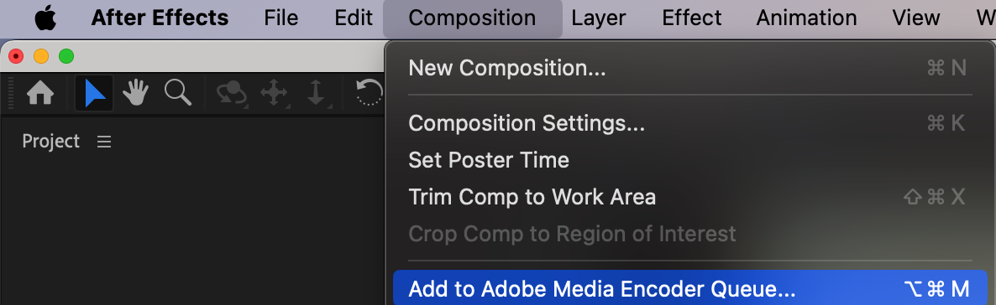Select the Orbit Around Cursor tool
Image resolution: width=996 pixels, height=305 pixels.
point(232,93)
